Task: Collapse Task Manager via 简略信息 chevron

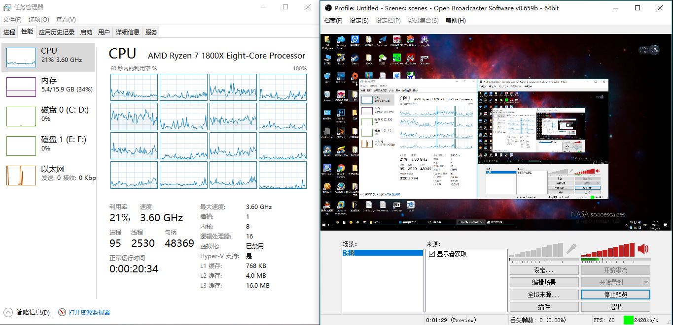Action: 8,312
